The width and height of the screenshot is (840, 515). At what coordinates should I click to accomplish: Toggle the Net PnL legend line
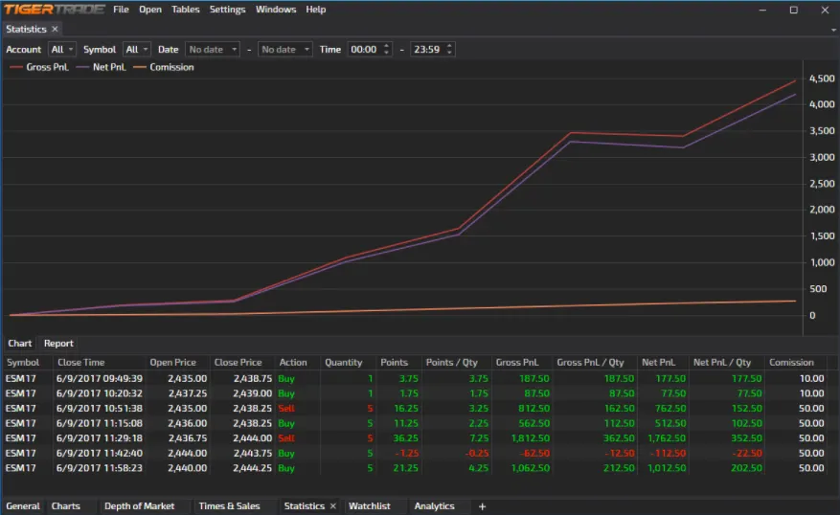(x=101, y=67)
